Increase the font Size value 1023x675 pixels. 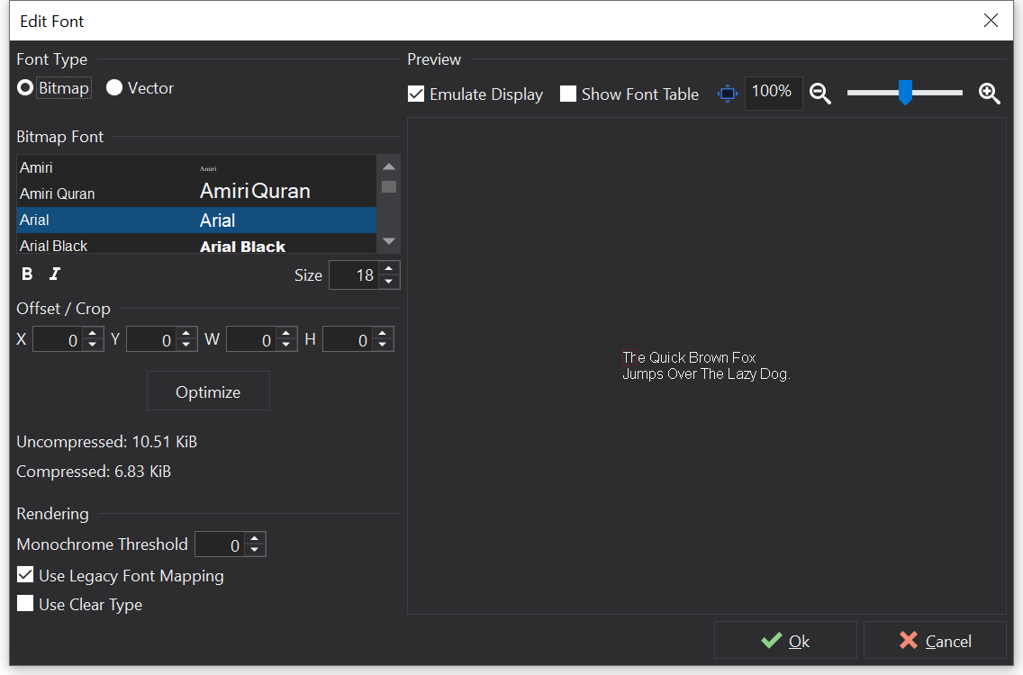pyautogui.click(x=388, y=269)
